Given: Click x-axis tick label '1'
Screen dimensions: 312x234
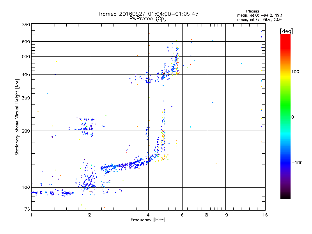Looking at the screenshot, I should pyautogui.click(x=31, y=215).
